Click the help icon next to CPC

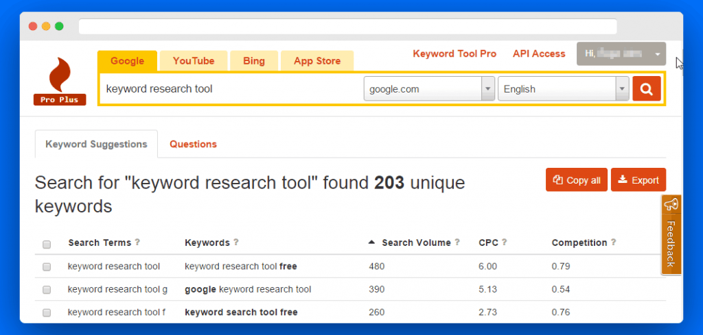pos(505,243)
